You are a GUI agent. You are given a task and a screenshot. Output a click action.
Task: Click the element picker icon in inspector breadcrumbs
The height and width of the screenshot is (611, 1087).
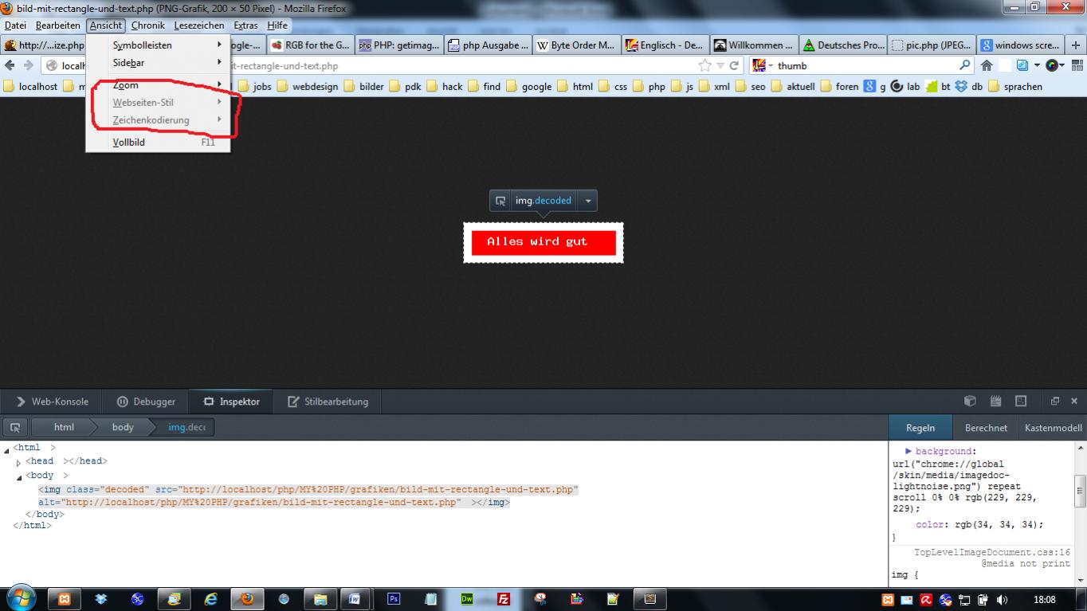14,428
